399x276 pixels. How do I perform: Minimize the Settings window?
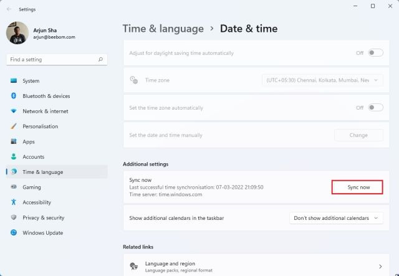(x=355, y=6)
